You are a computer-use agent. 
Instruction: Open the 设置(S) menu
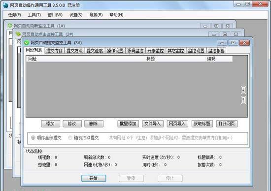76,15
